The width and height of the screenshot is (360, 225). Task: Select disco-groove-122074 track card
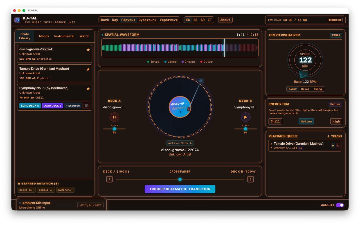(x=55, y=54)
